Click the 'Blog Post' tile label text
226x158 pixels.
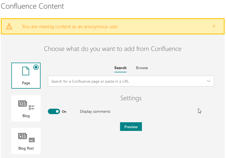[x=26, y=149]
